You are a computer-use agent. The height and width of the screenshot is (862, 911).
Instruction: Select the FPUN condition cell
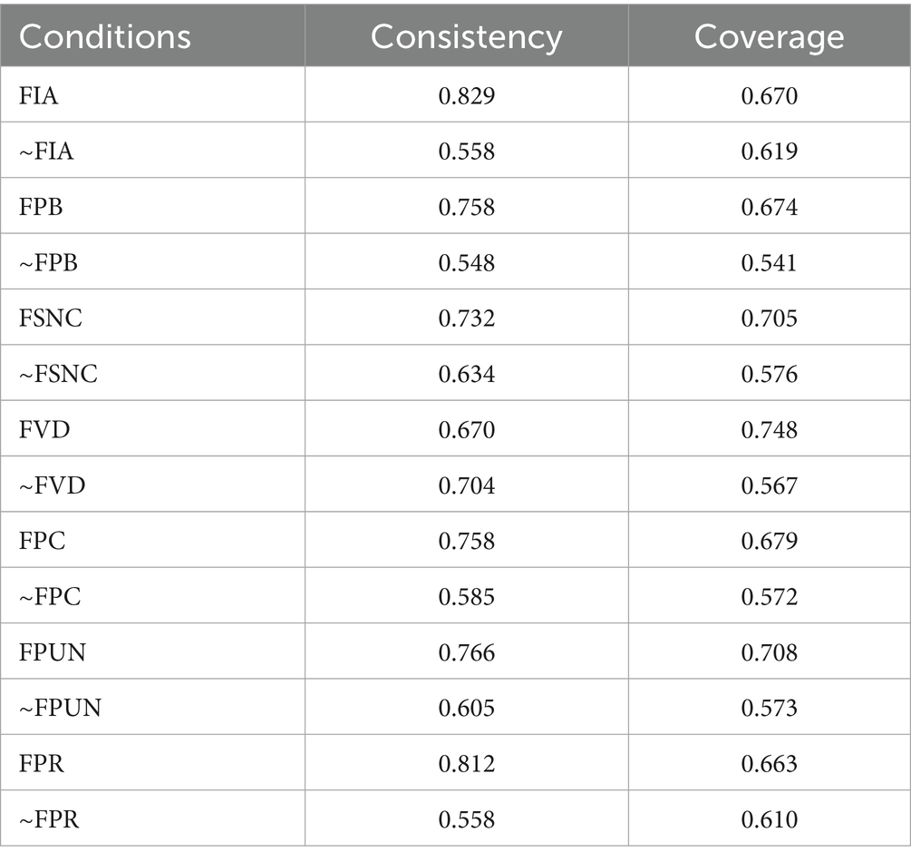click(x=52, y=652)
